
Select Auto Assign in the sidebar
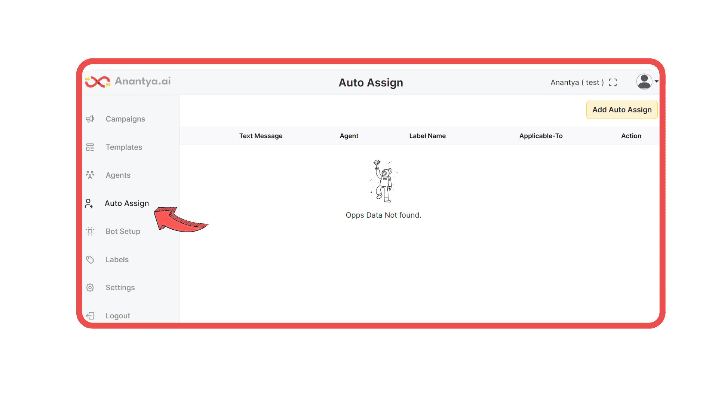(x=127, y=203)
